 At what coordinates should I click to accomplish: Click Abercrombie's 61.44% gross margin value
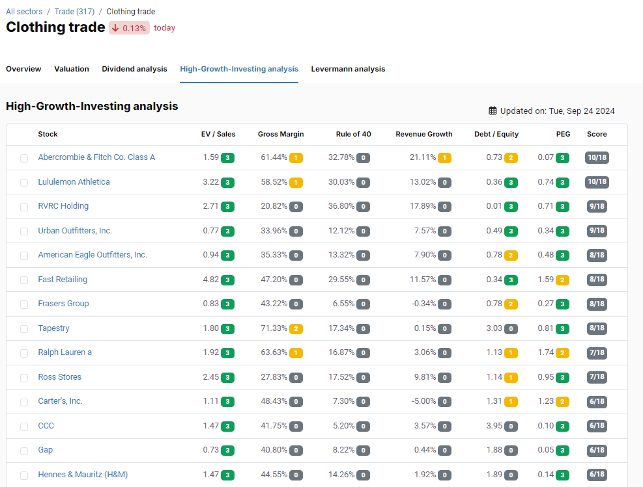point(274,157)
